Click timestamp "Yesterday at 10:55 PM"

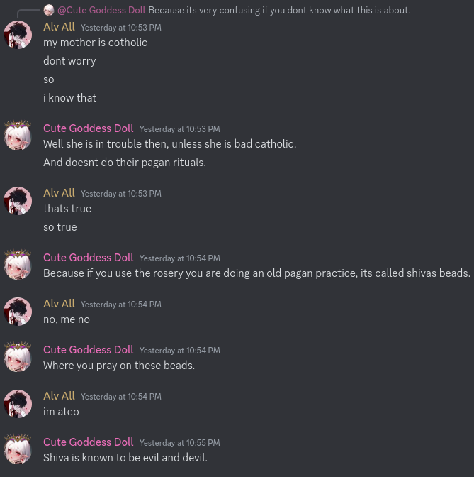(180, 443)
